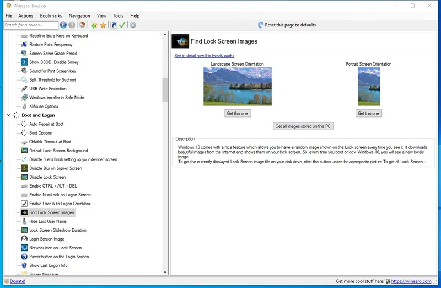Click Get this one under Landscape image
Viewport: 441px width, 288px height.
click(238, 114)
